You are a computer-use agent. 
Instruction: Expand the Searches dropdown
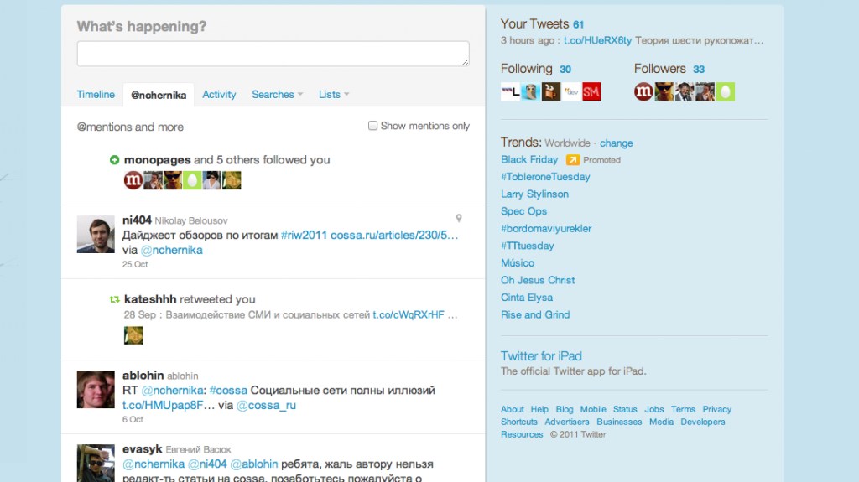[277, 94]
